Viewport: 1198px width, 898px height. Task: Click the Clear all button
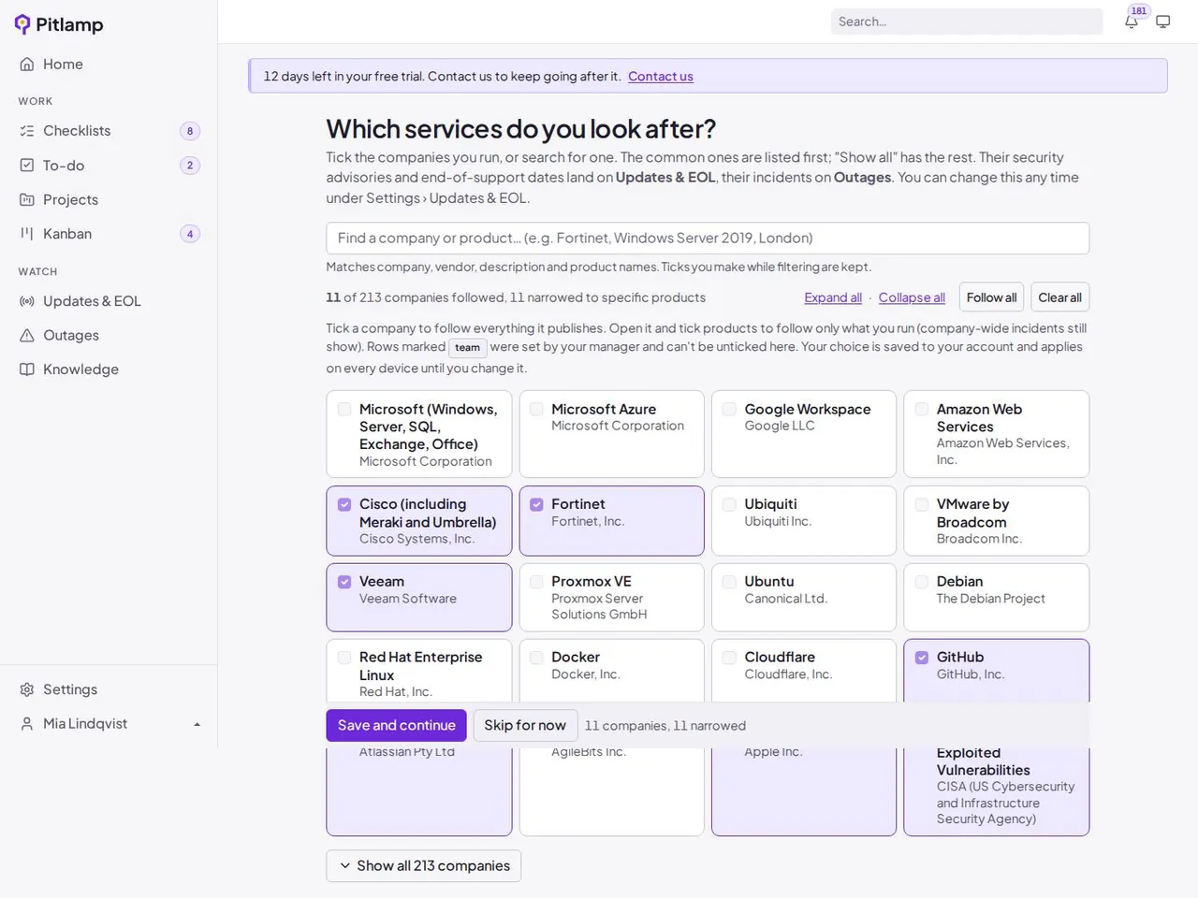(x=1059, y=297)
